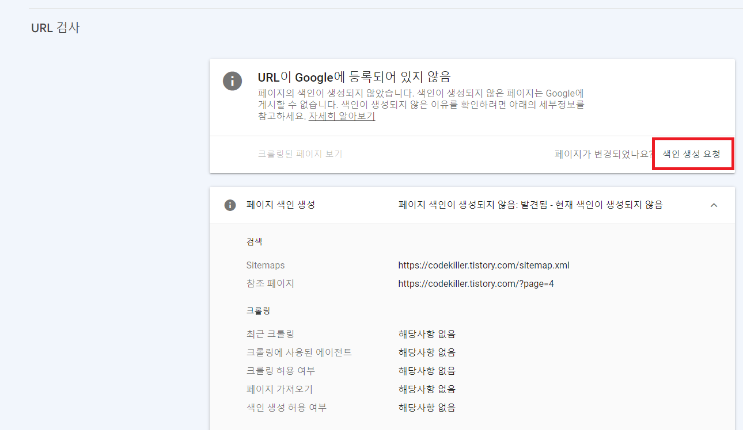Click the 크롤링에 사용된 에이전트 label

[x=299, y=352]
